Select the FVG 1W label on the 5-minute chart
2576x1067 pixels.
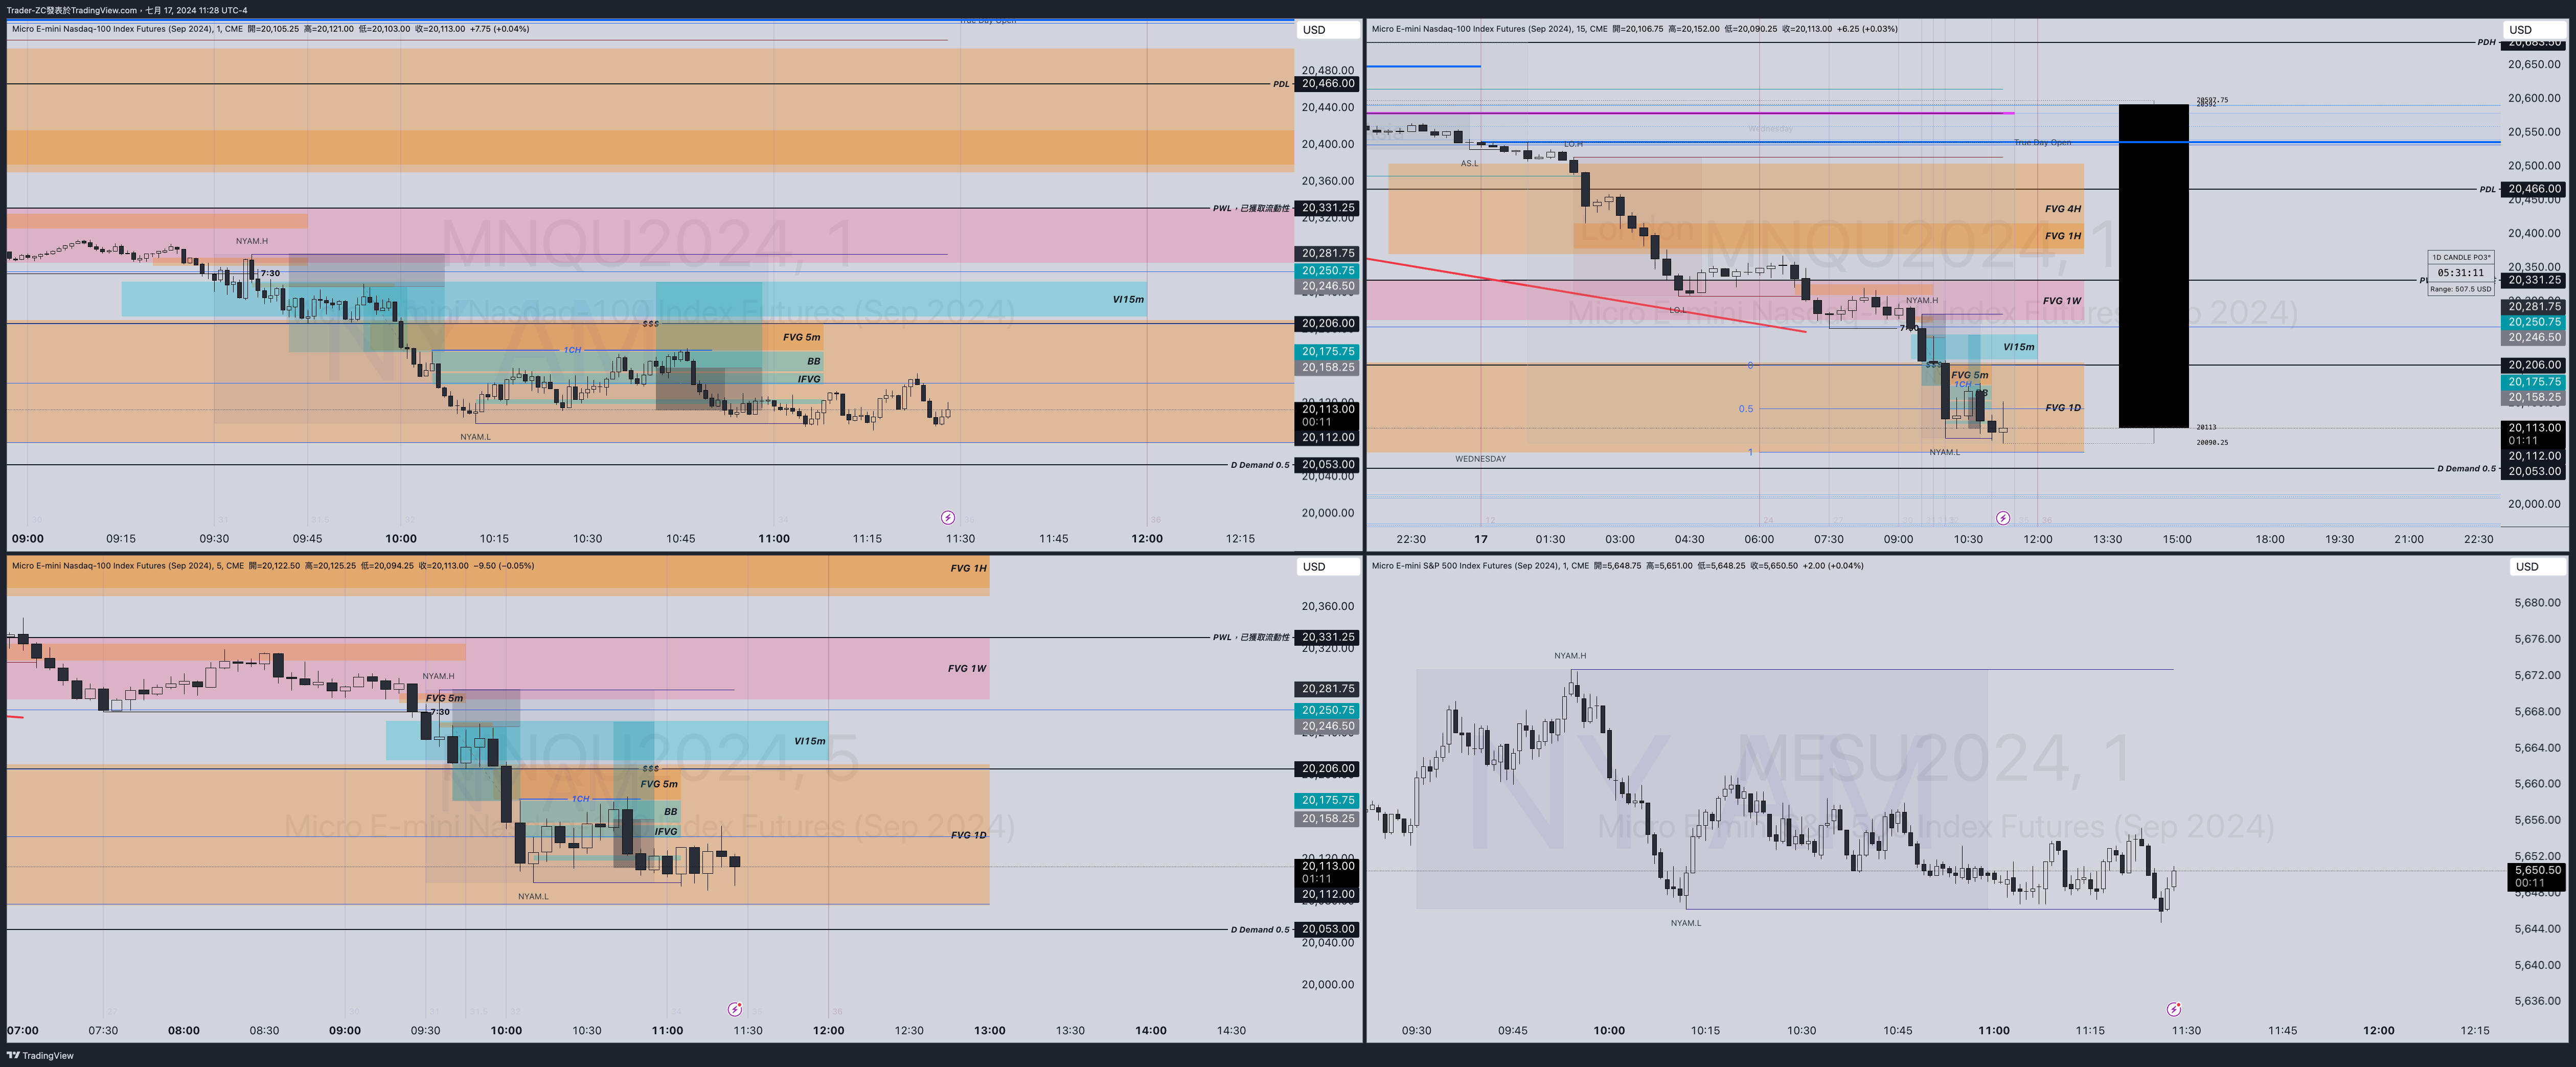click(x=967, y=669)
